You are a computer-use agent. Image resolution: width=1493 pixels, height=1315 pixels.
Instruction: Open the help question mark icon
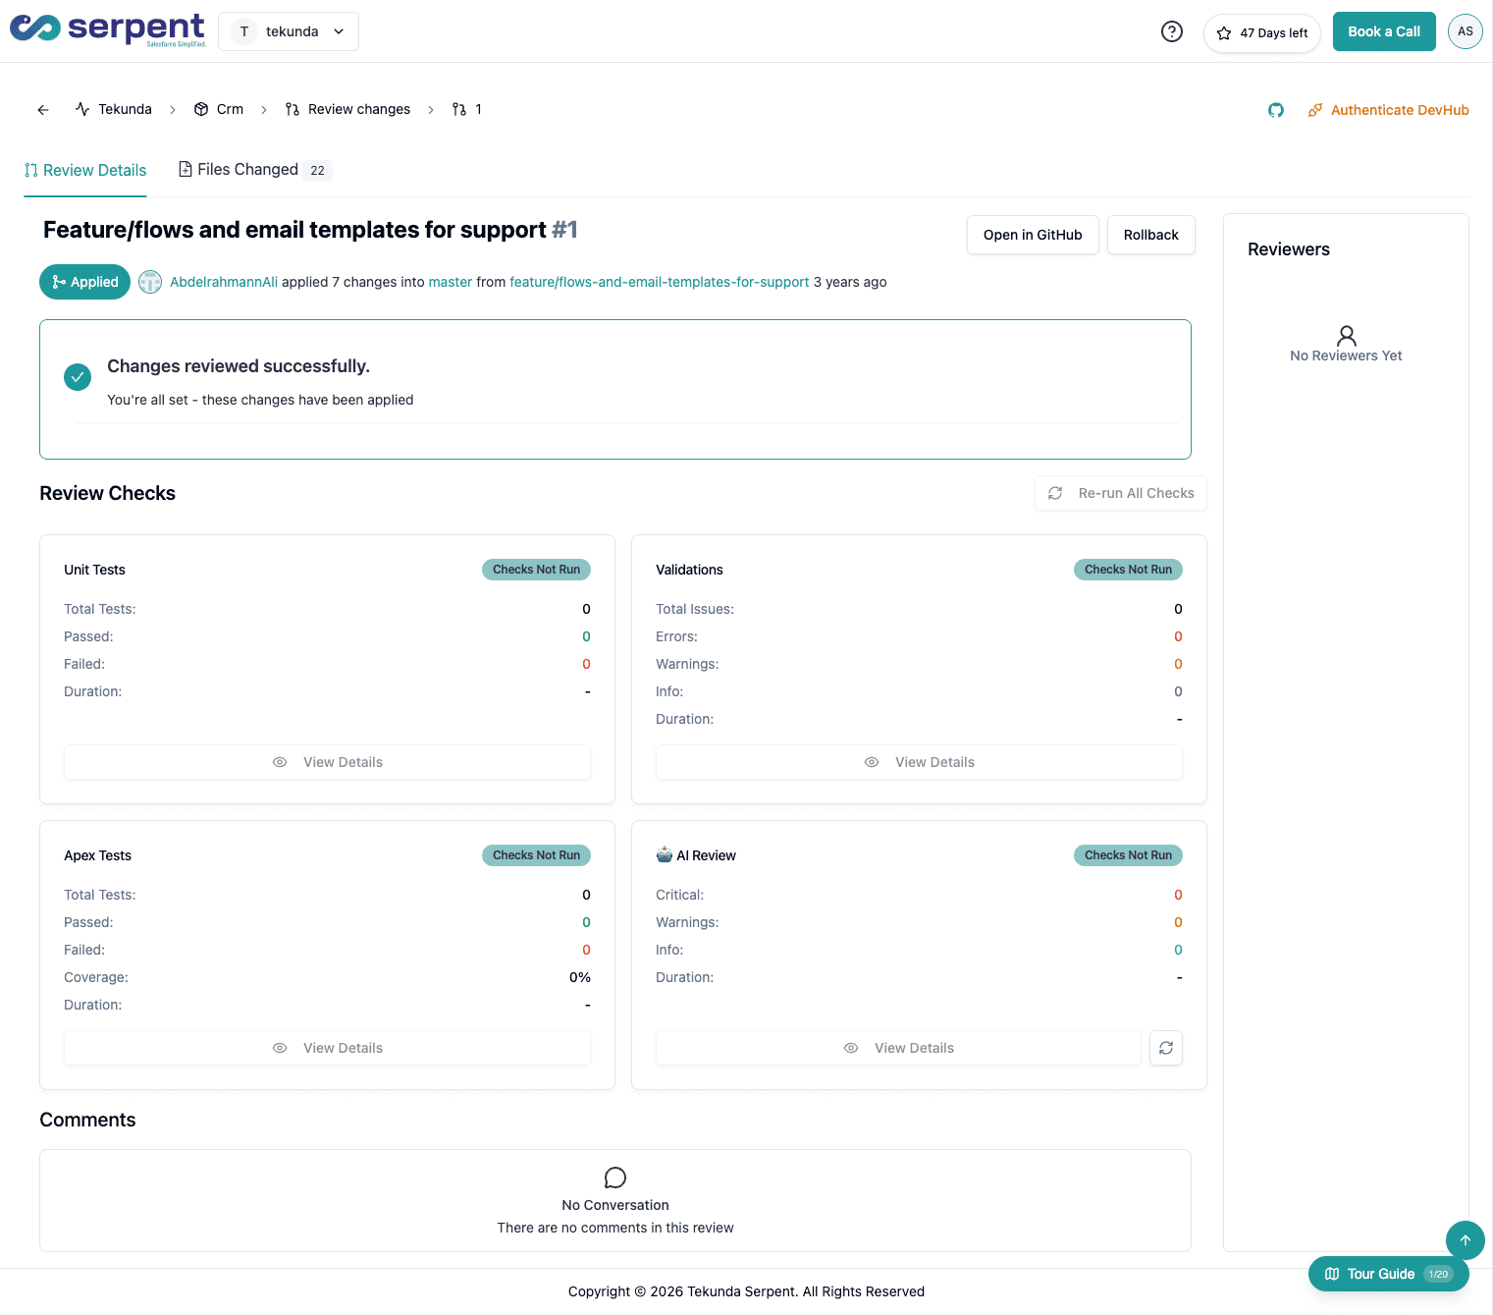pyautogui.click(x=1171, y=31)
